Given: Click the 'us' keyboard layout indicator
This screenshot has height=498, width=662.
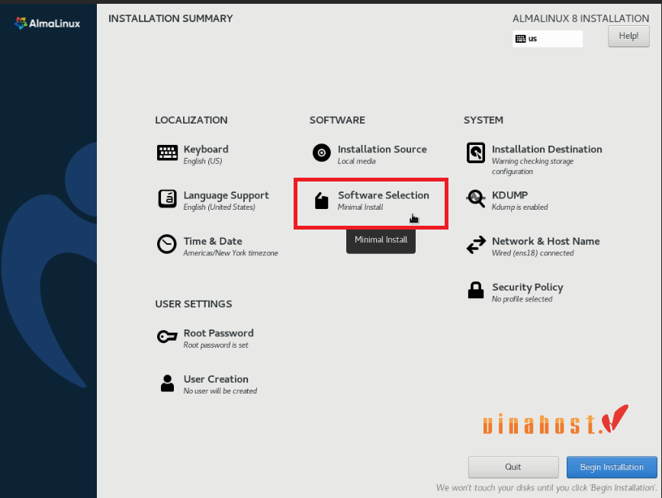Looking at the screenshot, I should pos(548,39).
